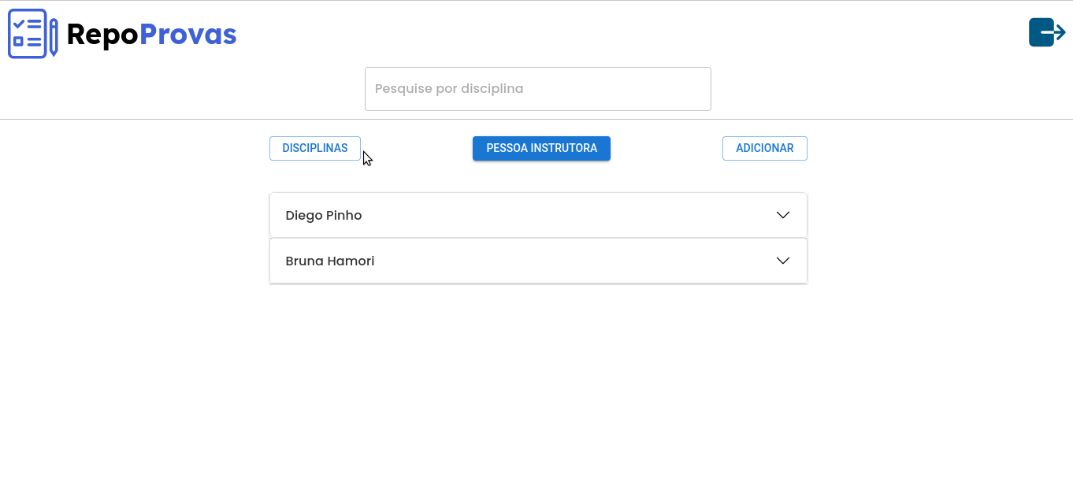Switch to the Disciplinas tab

(x=315, y=148)
